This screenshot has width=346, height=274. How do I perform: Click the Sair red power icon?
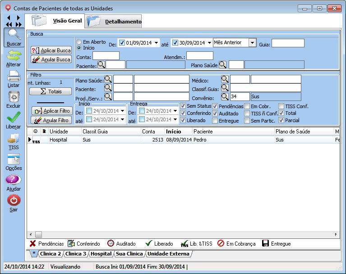pyautogui.click(x=14, y=201)
